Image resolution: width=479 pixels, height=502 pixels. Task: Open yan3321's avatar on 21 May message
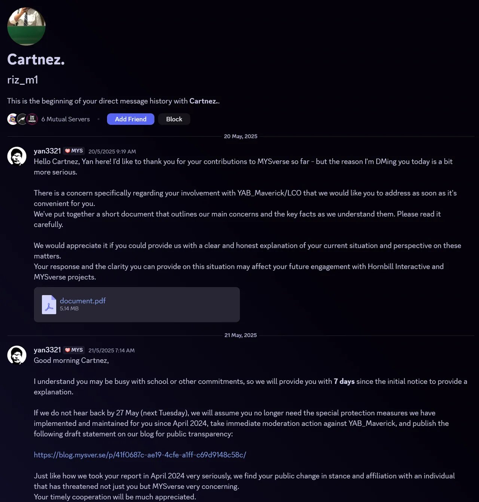(x=17, y=355)
